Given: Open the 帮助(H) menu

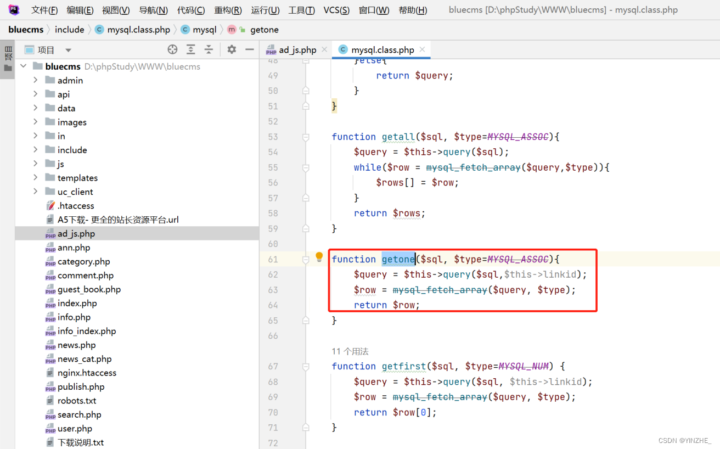Looking at the screenshot, I should point(413,10).
